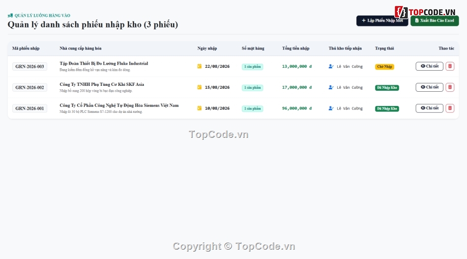Screen dimensions: 467x259
Task: Click the Mã phiếu nhập column header
Action: (26, 48)
